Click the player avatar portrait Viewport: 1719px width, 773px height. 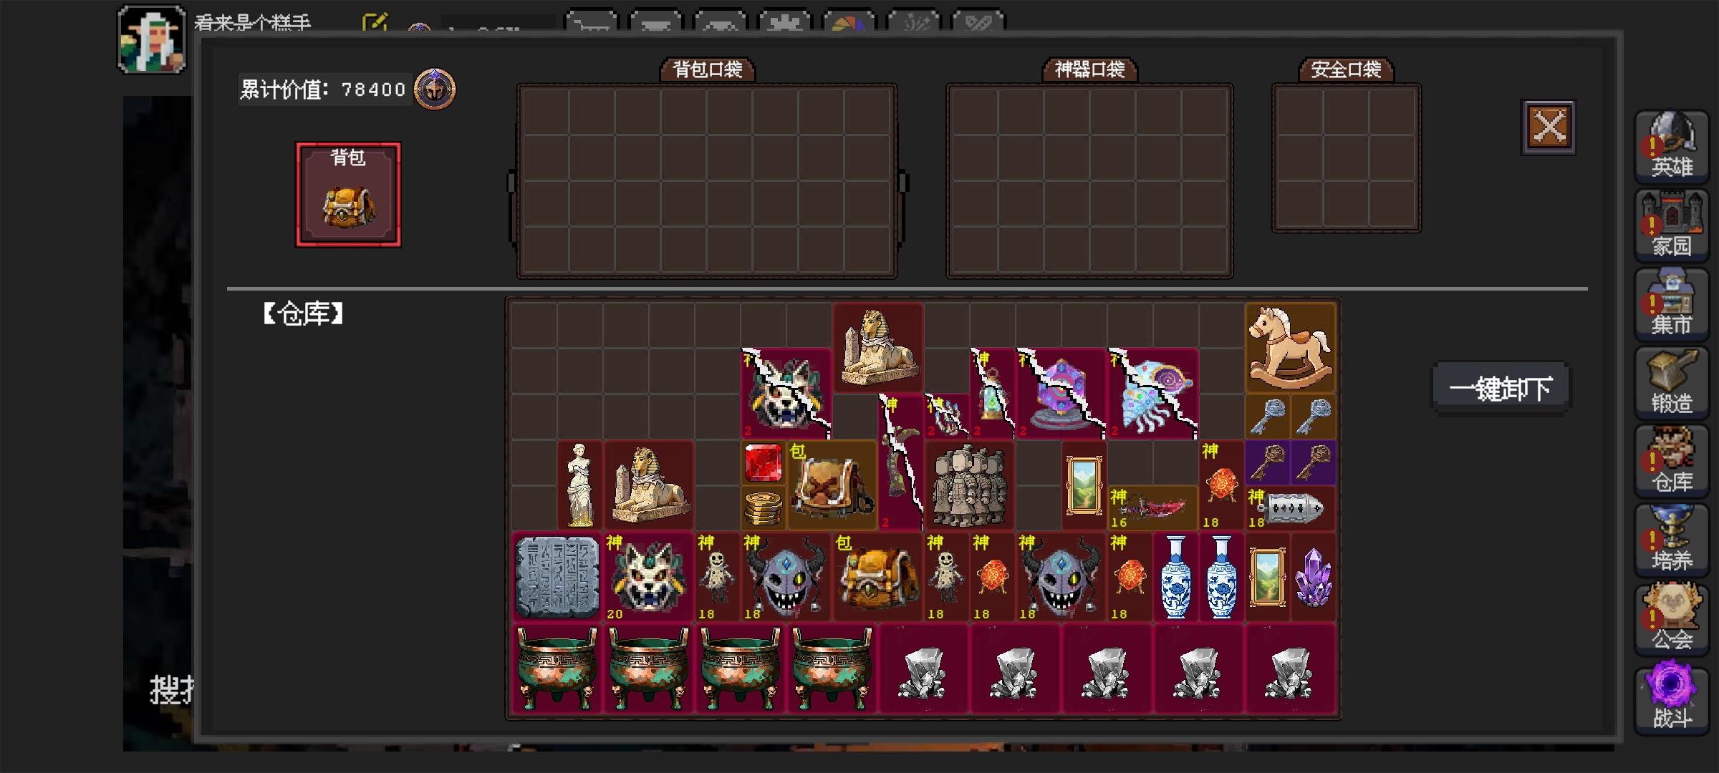152,39
